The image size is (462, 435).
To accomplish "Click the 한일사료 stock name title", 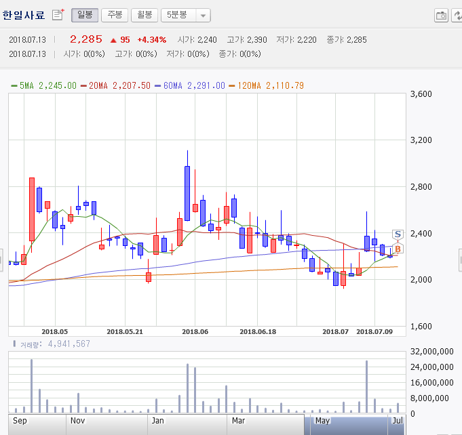I will pyautogui.click(x=24, y=15).
